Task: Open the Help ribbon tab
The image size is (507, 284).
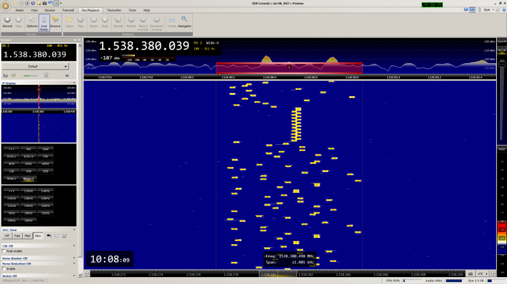Action: coord(146,10)
